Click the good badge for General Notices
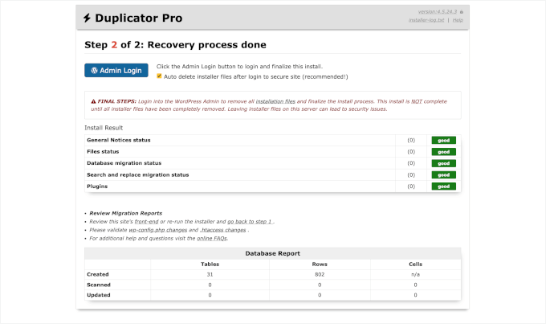The height and width of the screenshot is (324, 546). [443, 140]
